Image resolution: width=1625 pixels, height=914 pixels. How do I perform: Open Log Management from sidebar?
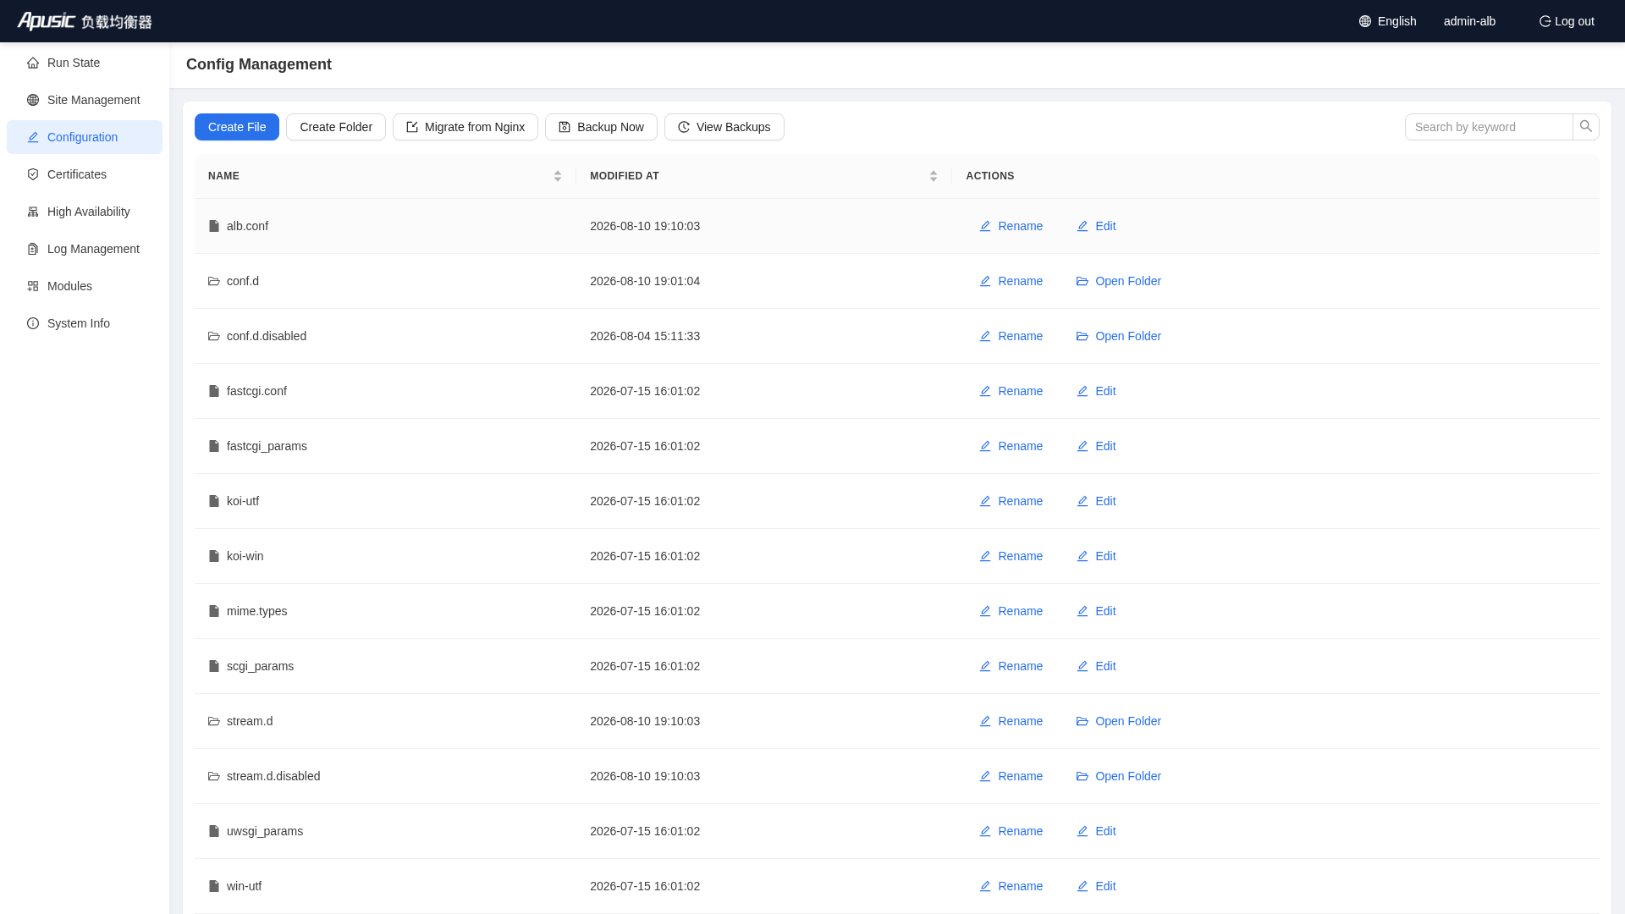coord(85,249)
